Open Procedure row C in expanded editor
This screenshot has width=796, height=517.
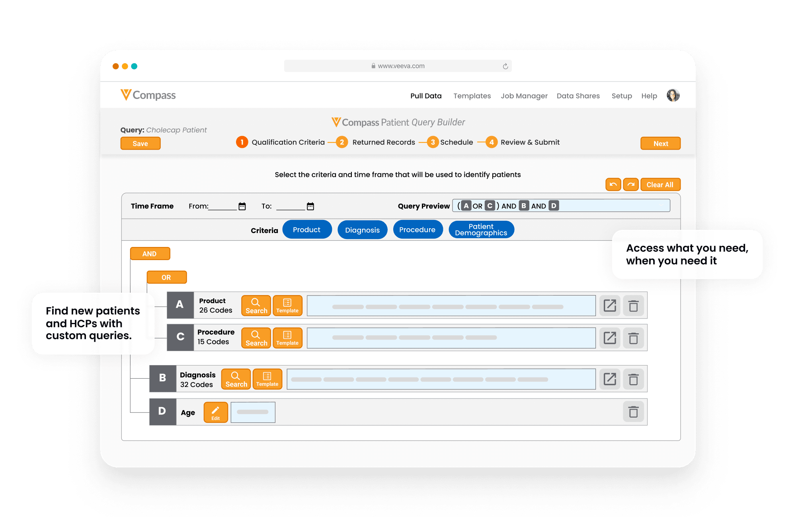610,338
